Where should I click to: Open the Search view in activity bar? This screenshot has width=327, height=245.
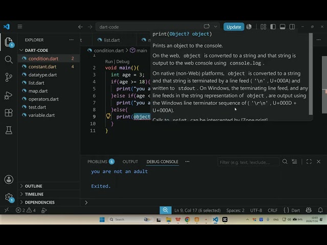tap(9, 60)
